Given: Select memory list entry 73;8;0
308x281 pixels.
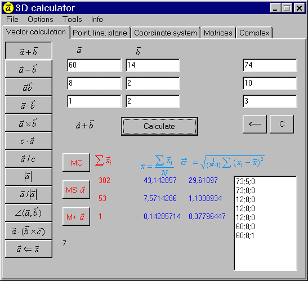Looking at the screenshot, I should 245,190.
